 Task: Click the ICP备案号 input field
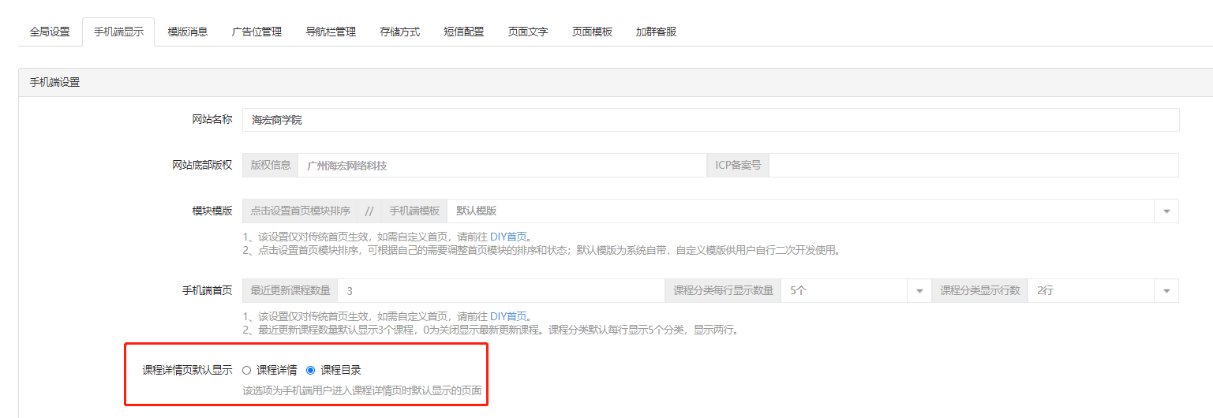974,166
